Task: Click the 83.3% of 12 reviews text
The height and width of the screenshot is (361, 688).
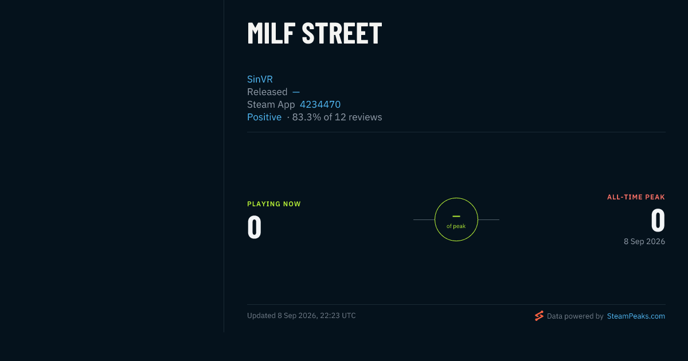Action: (337, 117)
